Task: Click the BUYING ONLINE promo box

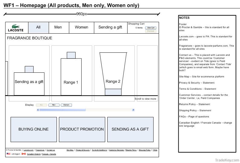Action: pyautogui.click(x=34, y=129)
